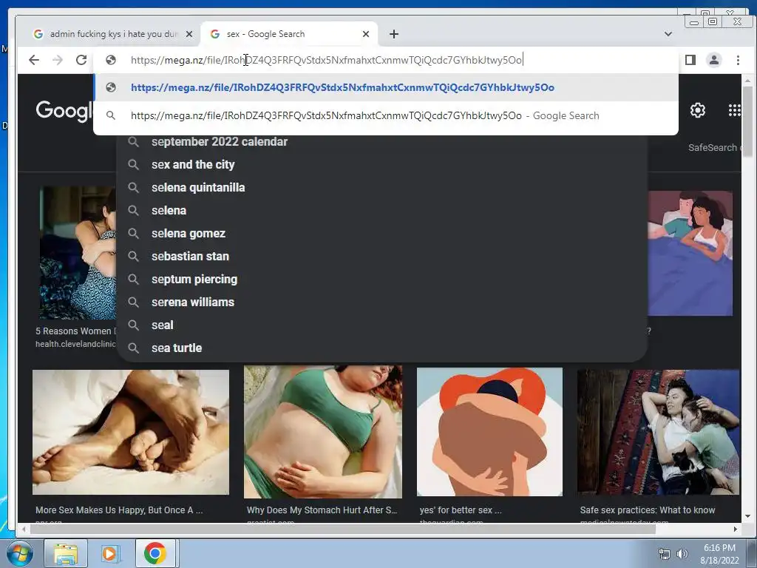Screen dimensions: 757x568
Task: Choose the blue mega.nz URL suggestion
Action: 386,87
